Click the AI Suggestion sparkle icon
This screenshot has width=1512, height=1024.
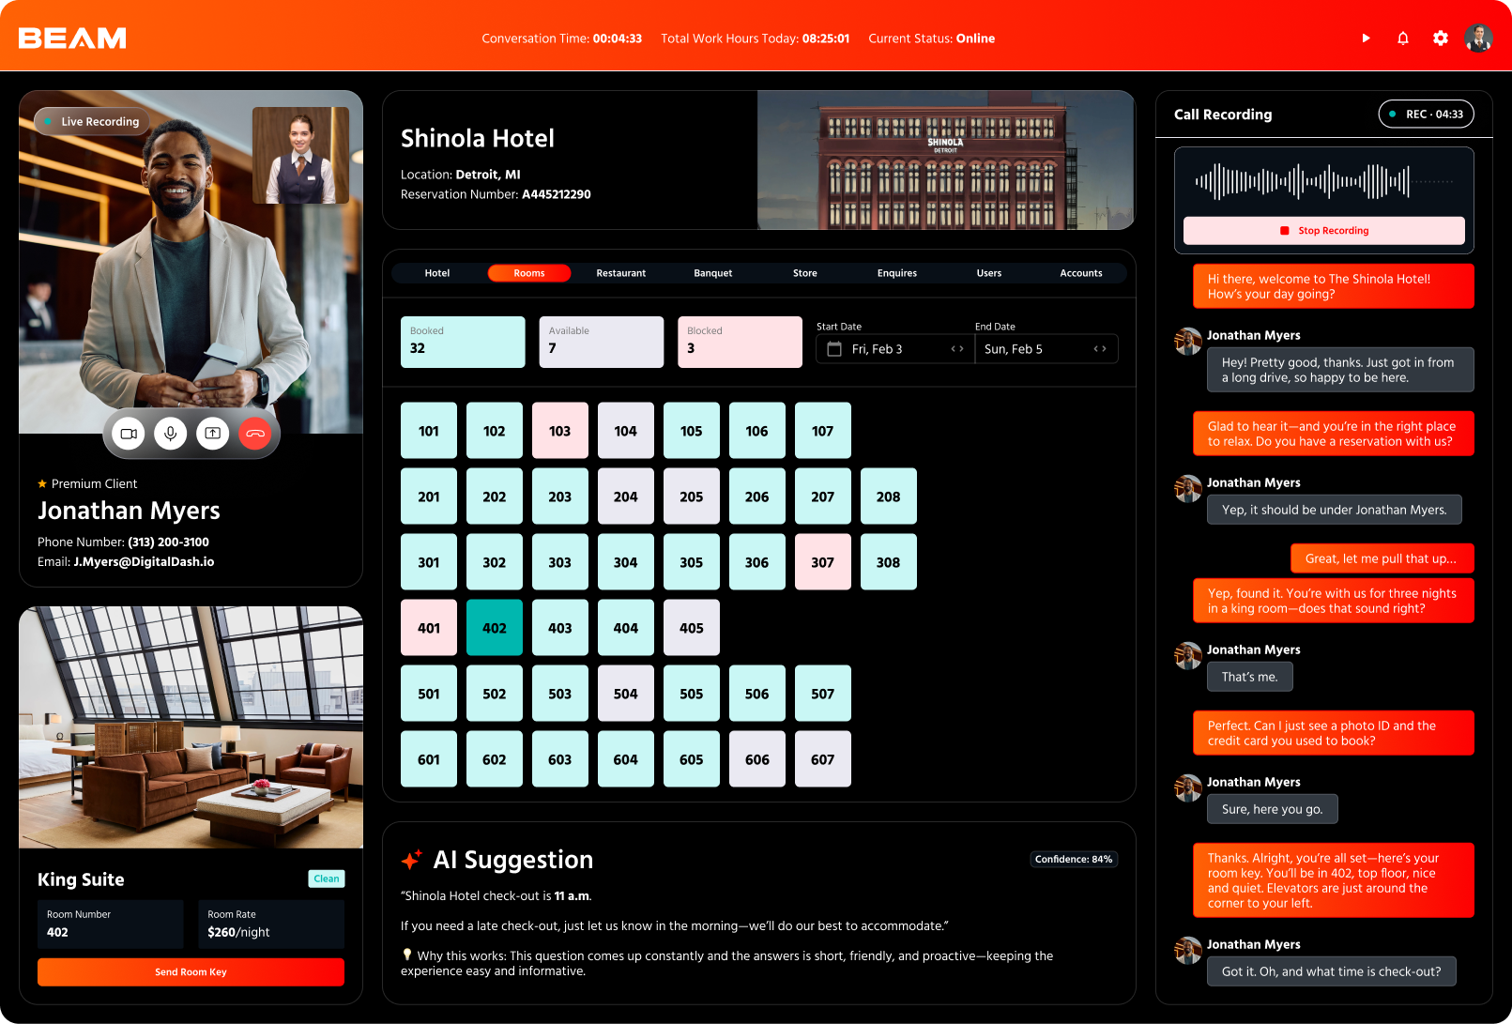tap(411, 860)
